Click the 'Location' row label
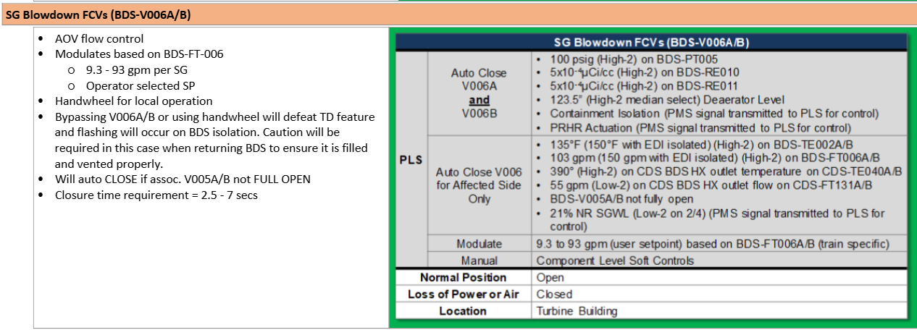Screen dimensions: 917x330 point(464,311)
